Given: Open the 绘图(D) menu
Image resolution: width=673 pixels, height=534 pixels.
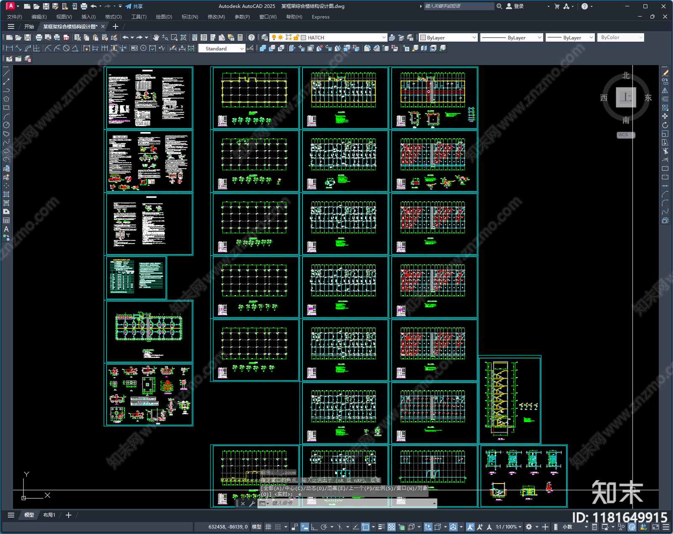Looking at the screenshot, I should click(164, 17).
